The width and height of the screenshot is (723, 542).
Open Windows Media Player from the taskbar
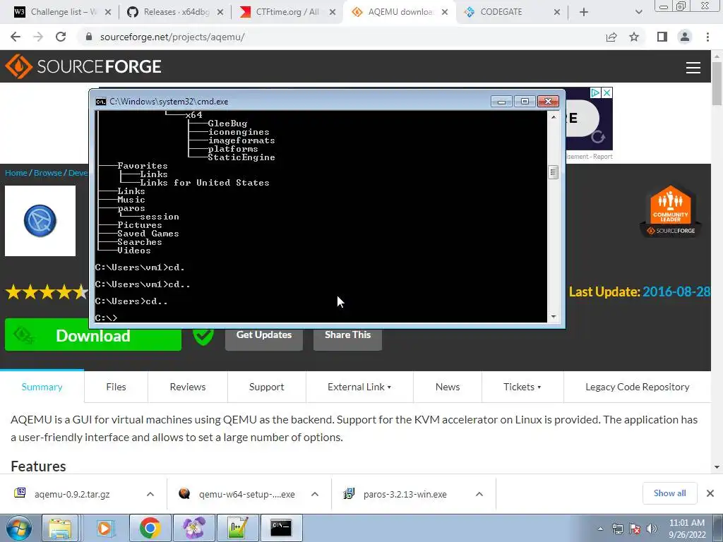click(x=104, y=528)
